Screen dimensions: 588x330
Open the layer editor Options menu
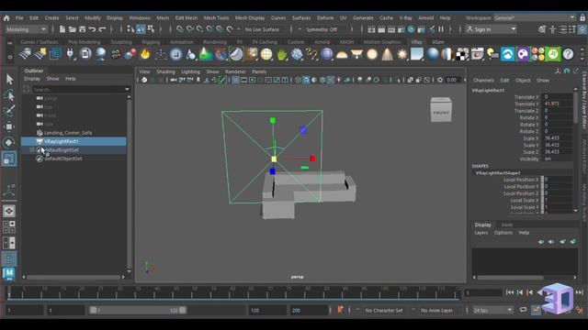point(503,233)
